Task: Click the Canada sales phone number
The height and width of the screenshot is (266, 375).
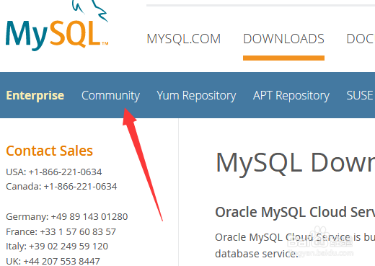Action: point(80,187)
